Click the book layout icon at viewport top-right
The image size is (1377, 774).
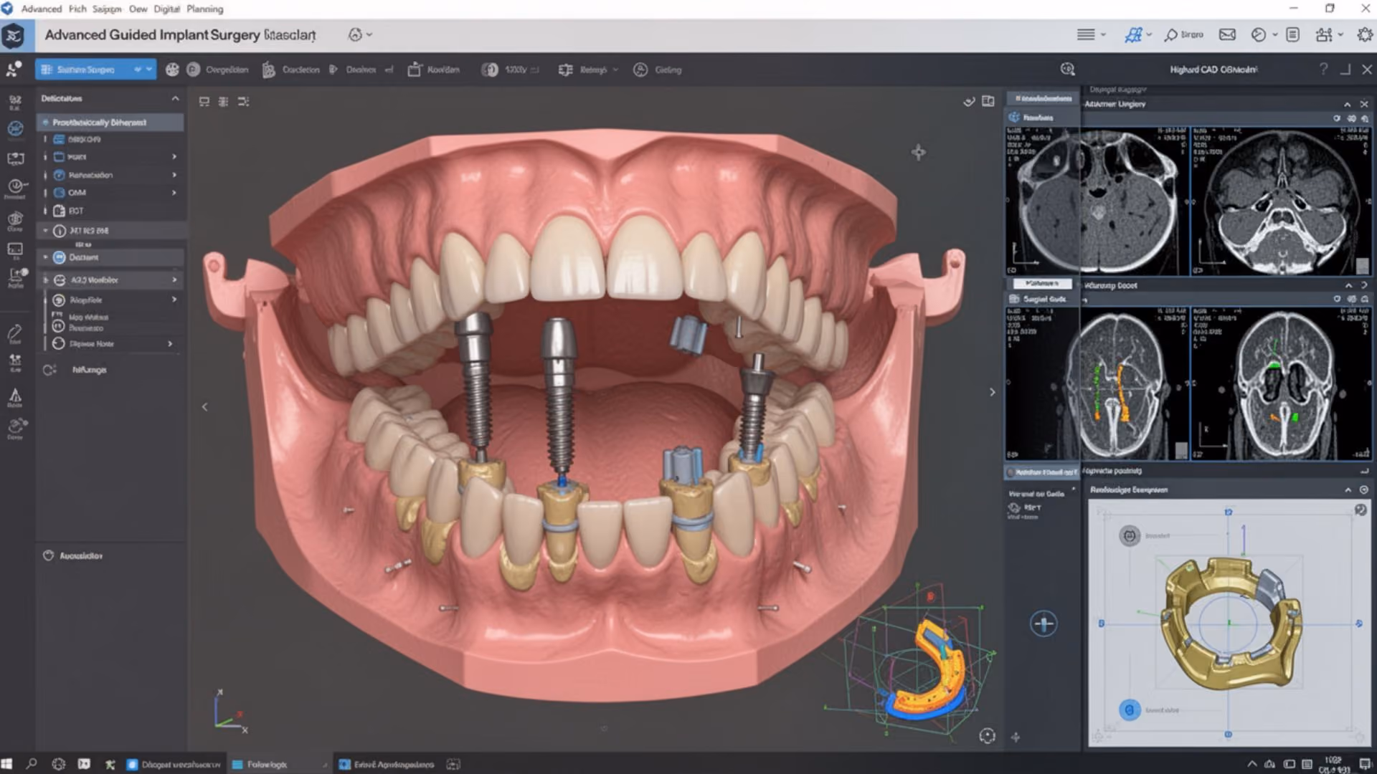coord(988,101)
